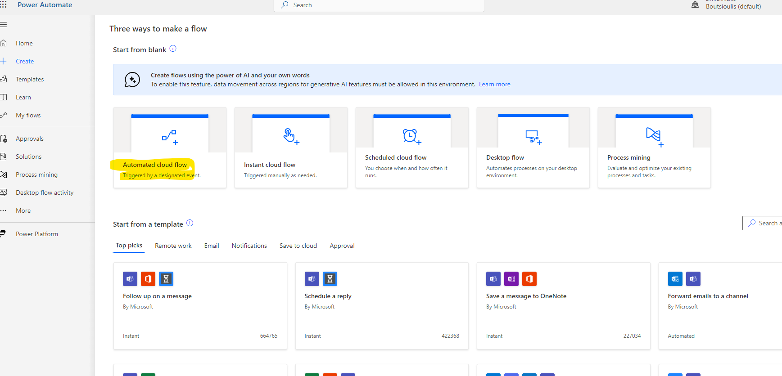Open My flows in the sidebar
The height and width of the screenshot is (376, 782).
(x=28, y=115)
